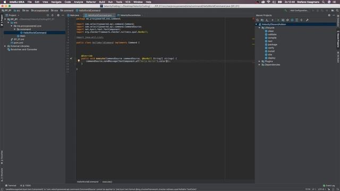Click Download Sources icon in Maven toolbar

(267, 20)
